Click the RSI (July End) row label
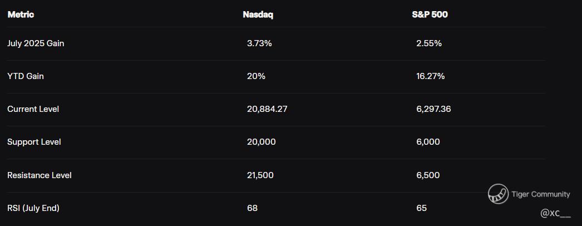The width and height of the screenshot is (582, 226). pos(33,208)
